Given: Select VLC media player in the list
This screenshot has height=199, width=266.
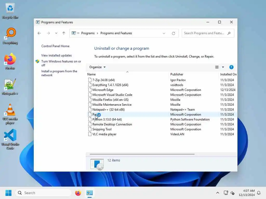Looking at the screenshot, I should pos(162,134).
